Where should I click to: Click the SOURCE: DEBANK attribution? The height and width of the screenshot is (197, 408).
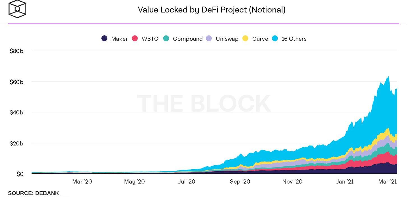33,193
